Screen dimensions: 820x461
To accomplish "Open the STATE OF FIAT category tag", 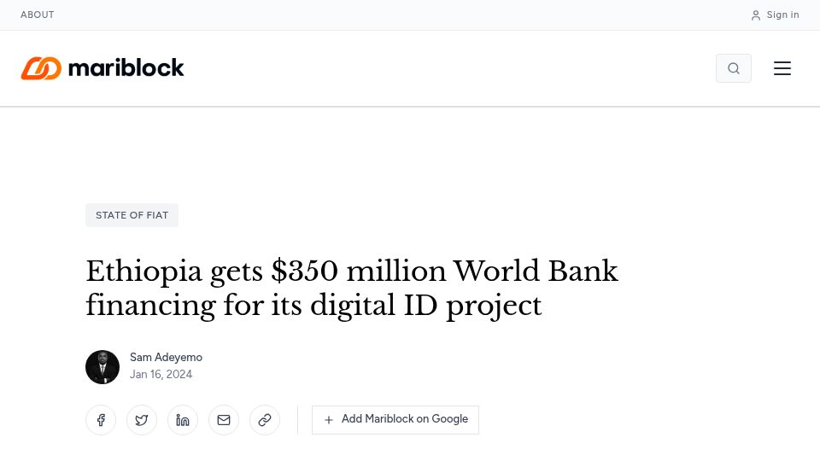I will click(x=132, y=215).
